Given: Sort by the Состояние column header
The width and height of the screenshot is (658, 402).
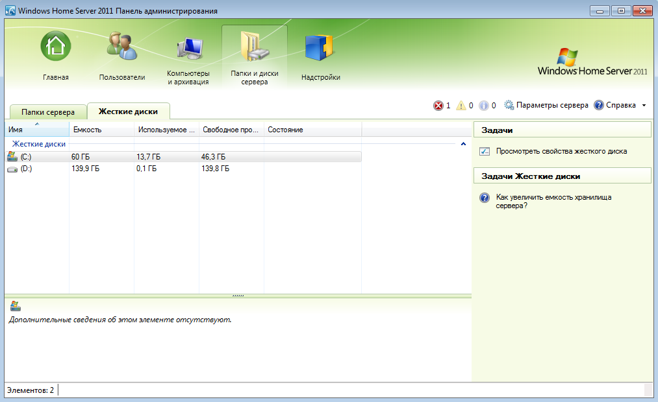Looking at the screenshot, I should pos(312,130).
